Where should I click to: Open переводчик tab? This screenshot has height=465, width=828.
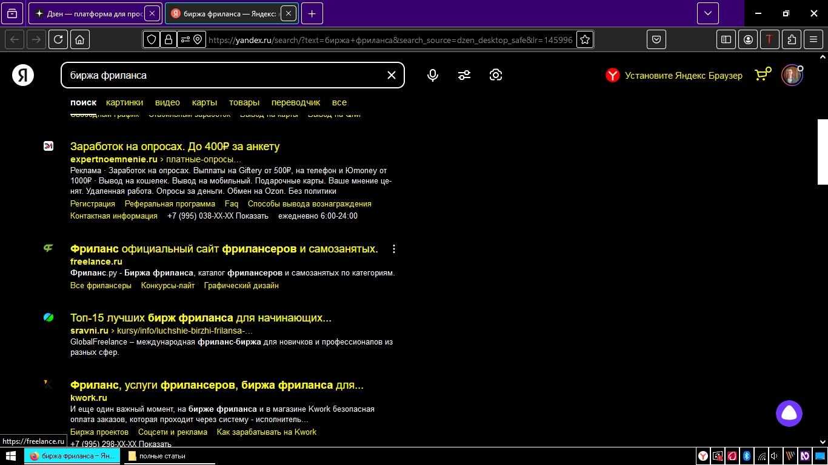[x=296, y=102]
